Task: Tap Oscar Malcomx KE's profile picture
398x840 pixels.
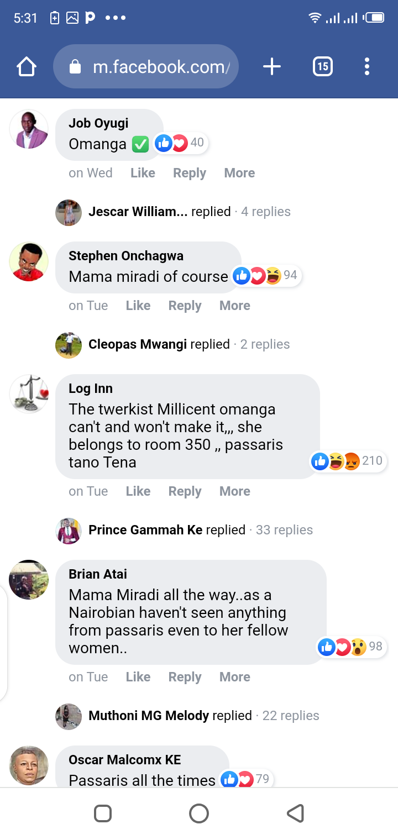Action: click(29, 765)
